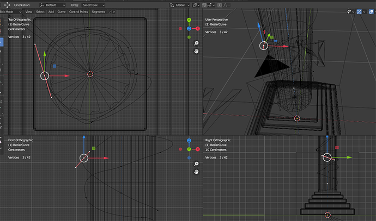Click the 'Front Orthographic' view label
376x221 pixels.
pos(20,140)
